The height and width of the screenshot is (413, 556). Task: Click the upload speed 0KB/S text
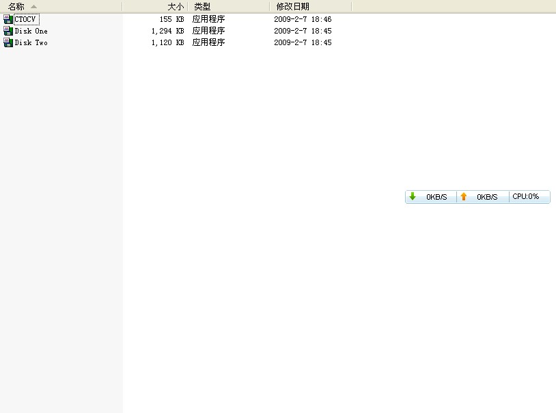pyautogui.click(x=487, y=197)
